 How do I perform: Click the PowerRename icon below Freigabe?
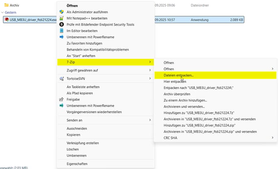click(x=61, y=106)
